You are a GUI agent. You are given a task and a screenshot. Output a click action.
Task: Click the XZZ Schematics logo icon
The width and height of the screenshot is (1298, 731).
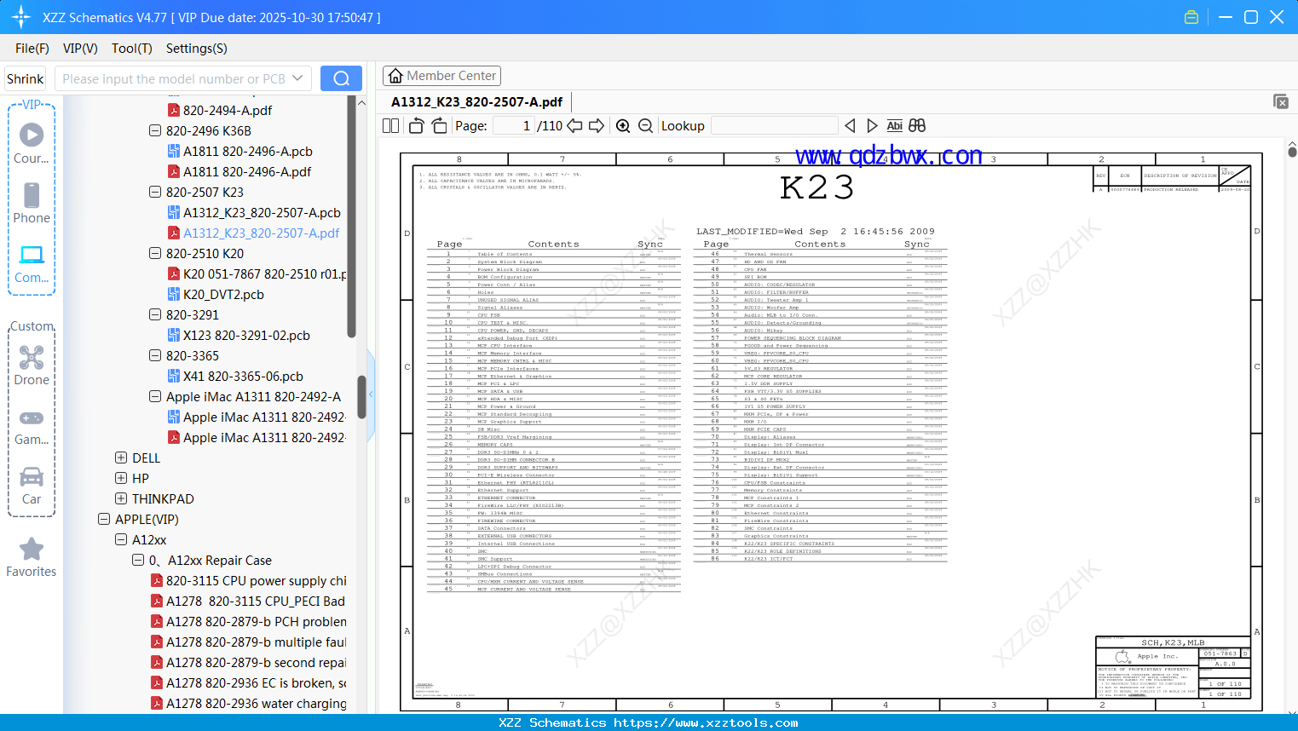(x=21, y=17)
